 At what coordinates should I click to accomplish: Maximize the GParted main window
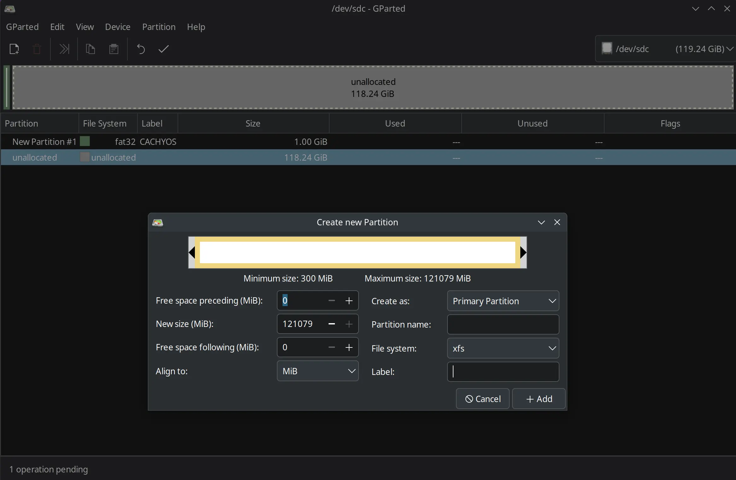tap(711, 9)
